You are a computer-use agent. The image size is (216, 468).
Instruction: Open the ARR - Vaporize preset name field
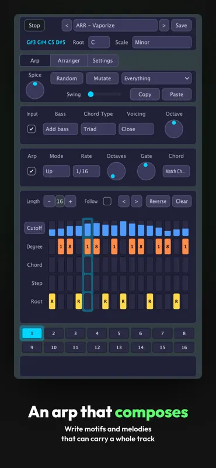(x=116, y=25)
